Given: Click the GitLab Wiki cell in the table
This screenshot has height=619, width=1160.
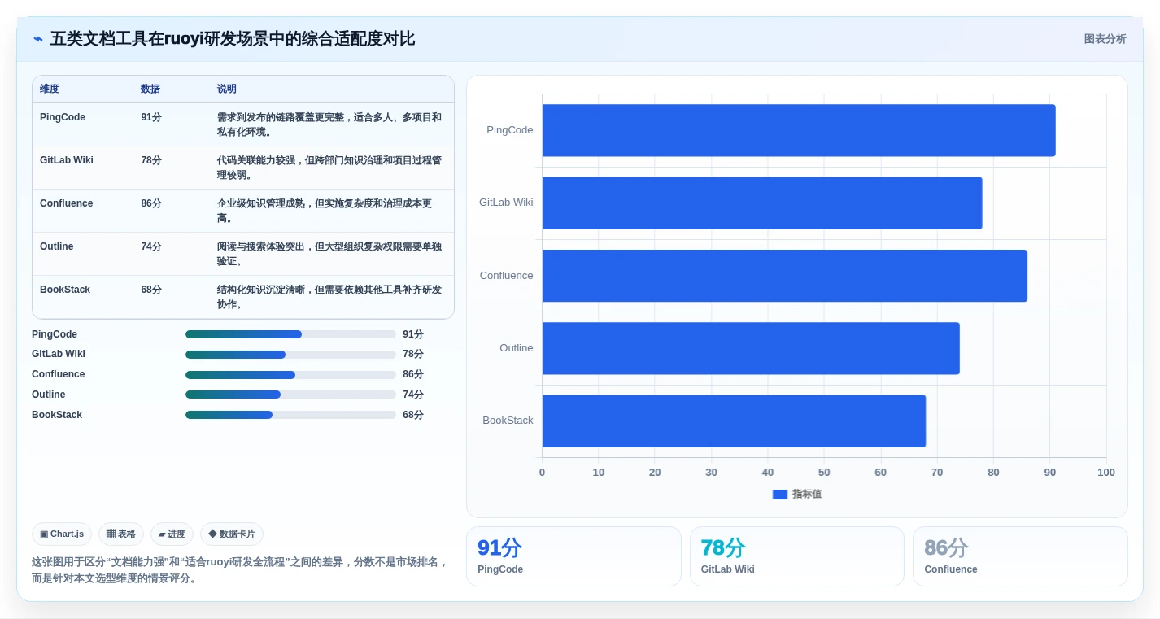Looking at the screenshot, I should tap(67, 160).
